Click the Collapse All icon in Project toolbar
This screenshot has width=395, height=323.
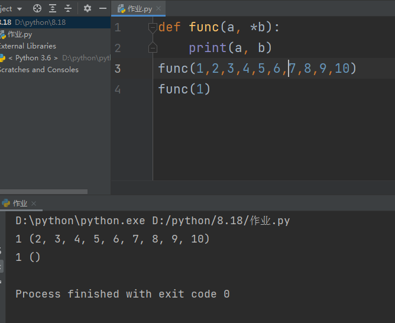tap(68, 8)
